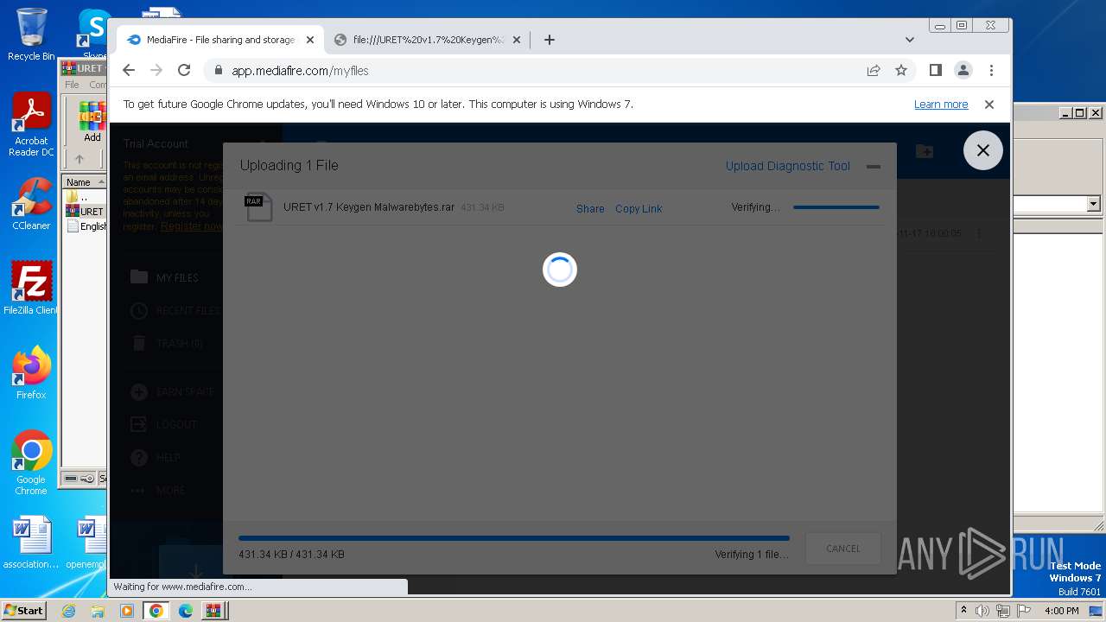This screenshot has height=622, width=1106.
Task: Select the English file in WinRAR list
Action: 86,226
